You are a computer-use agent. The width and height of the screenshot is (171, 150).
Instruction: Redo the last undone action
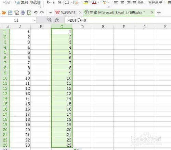pyautogui.click(x=42, y=13)
